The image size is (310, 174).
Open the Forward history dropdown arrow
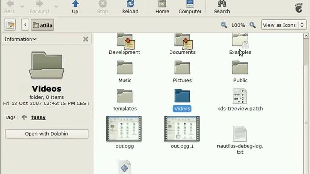[x=56, y=7]
